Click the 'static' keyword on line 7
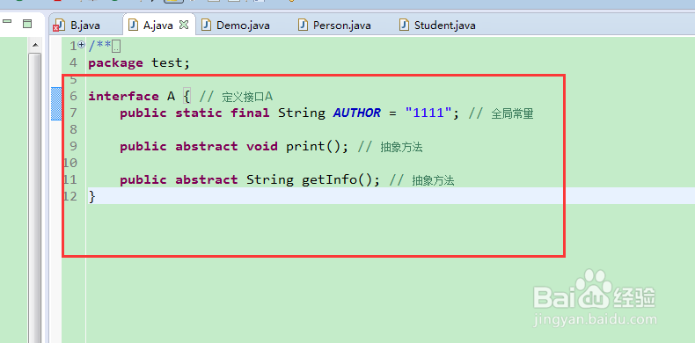Viewport: 695px width, 343px height. tap(199, 113)
